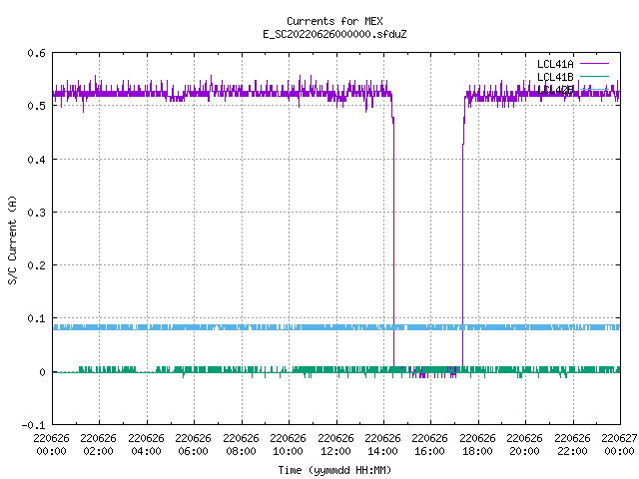Click the 220626 20:00 x-axis tick label
The height and width of the screenshot is (479, 639).
coord(524,445)
